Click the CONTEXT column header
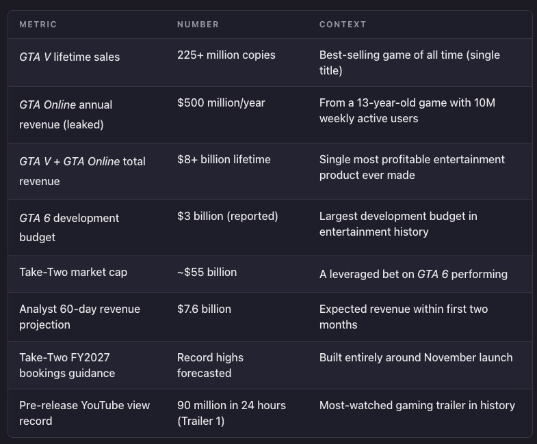537x444 pixels. point(343,25)
